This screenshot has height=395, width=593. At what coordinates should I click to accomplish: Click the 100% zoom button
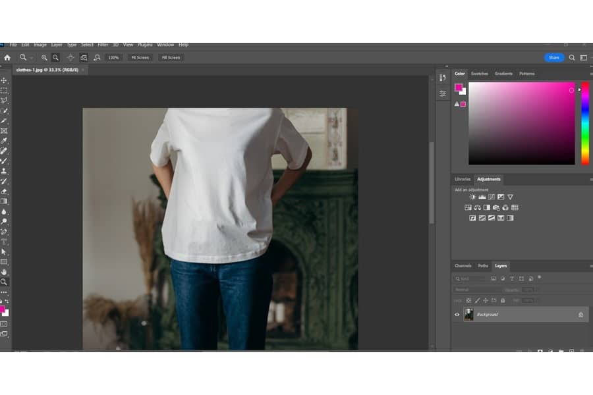click(113, 57)
